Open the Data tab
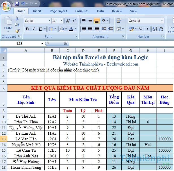This screenshot has width=174, height=171. pos(100,11)
